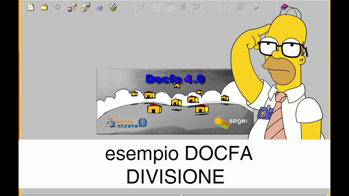Click the greyed-out page with marker icon

pos(228,7)
